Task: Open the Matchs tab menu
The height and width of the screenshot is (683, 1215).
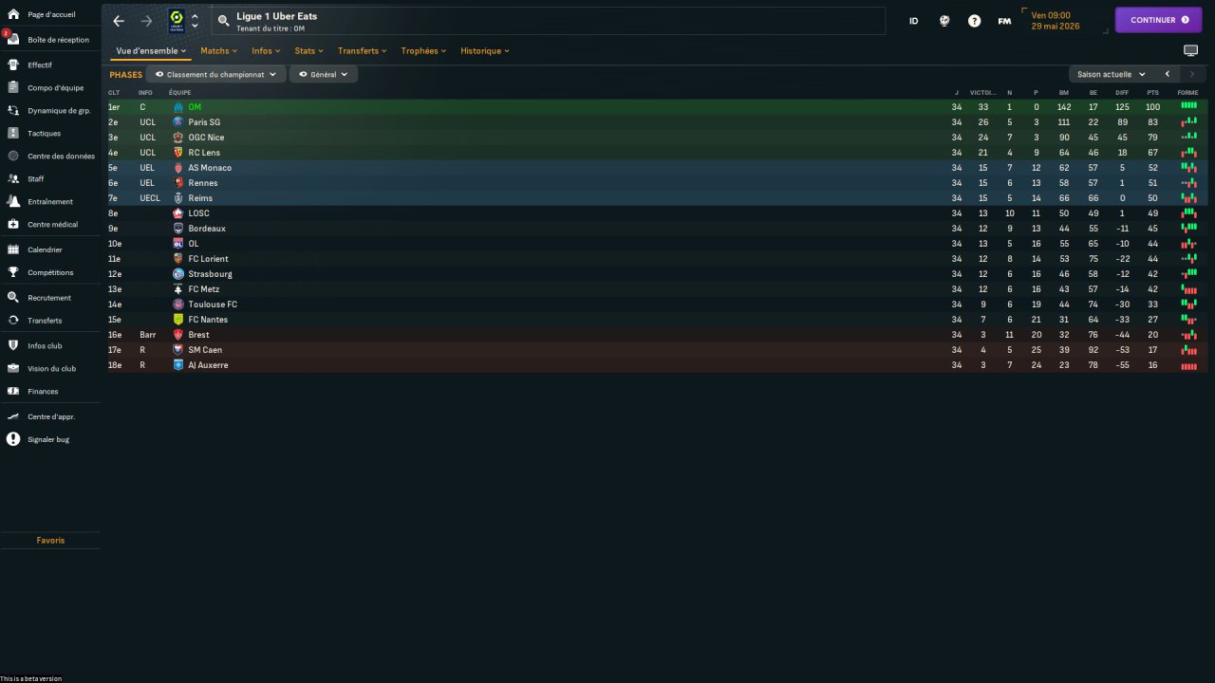Action: [218, 51]
